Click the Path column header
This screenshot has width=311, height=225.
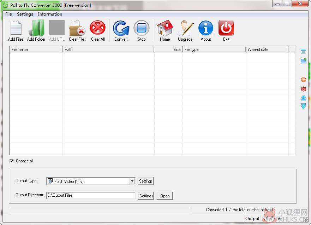[108, 49]
